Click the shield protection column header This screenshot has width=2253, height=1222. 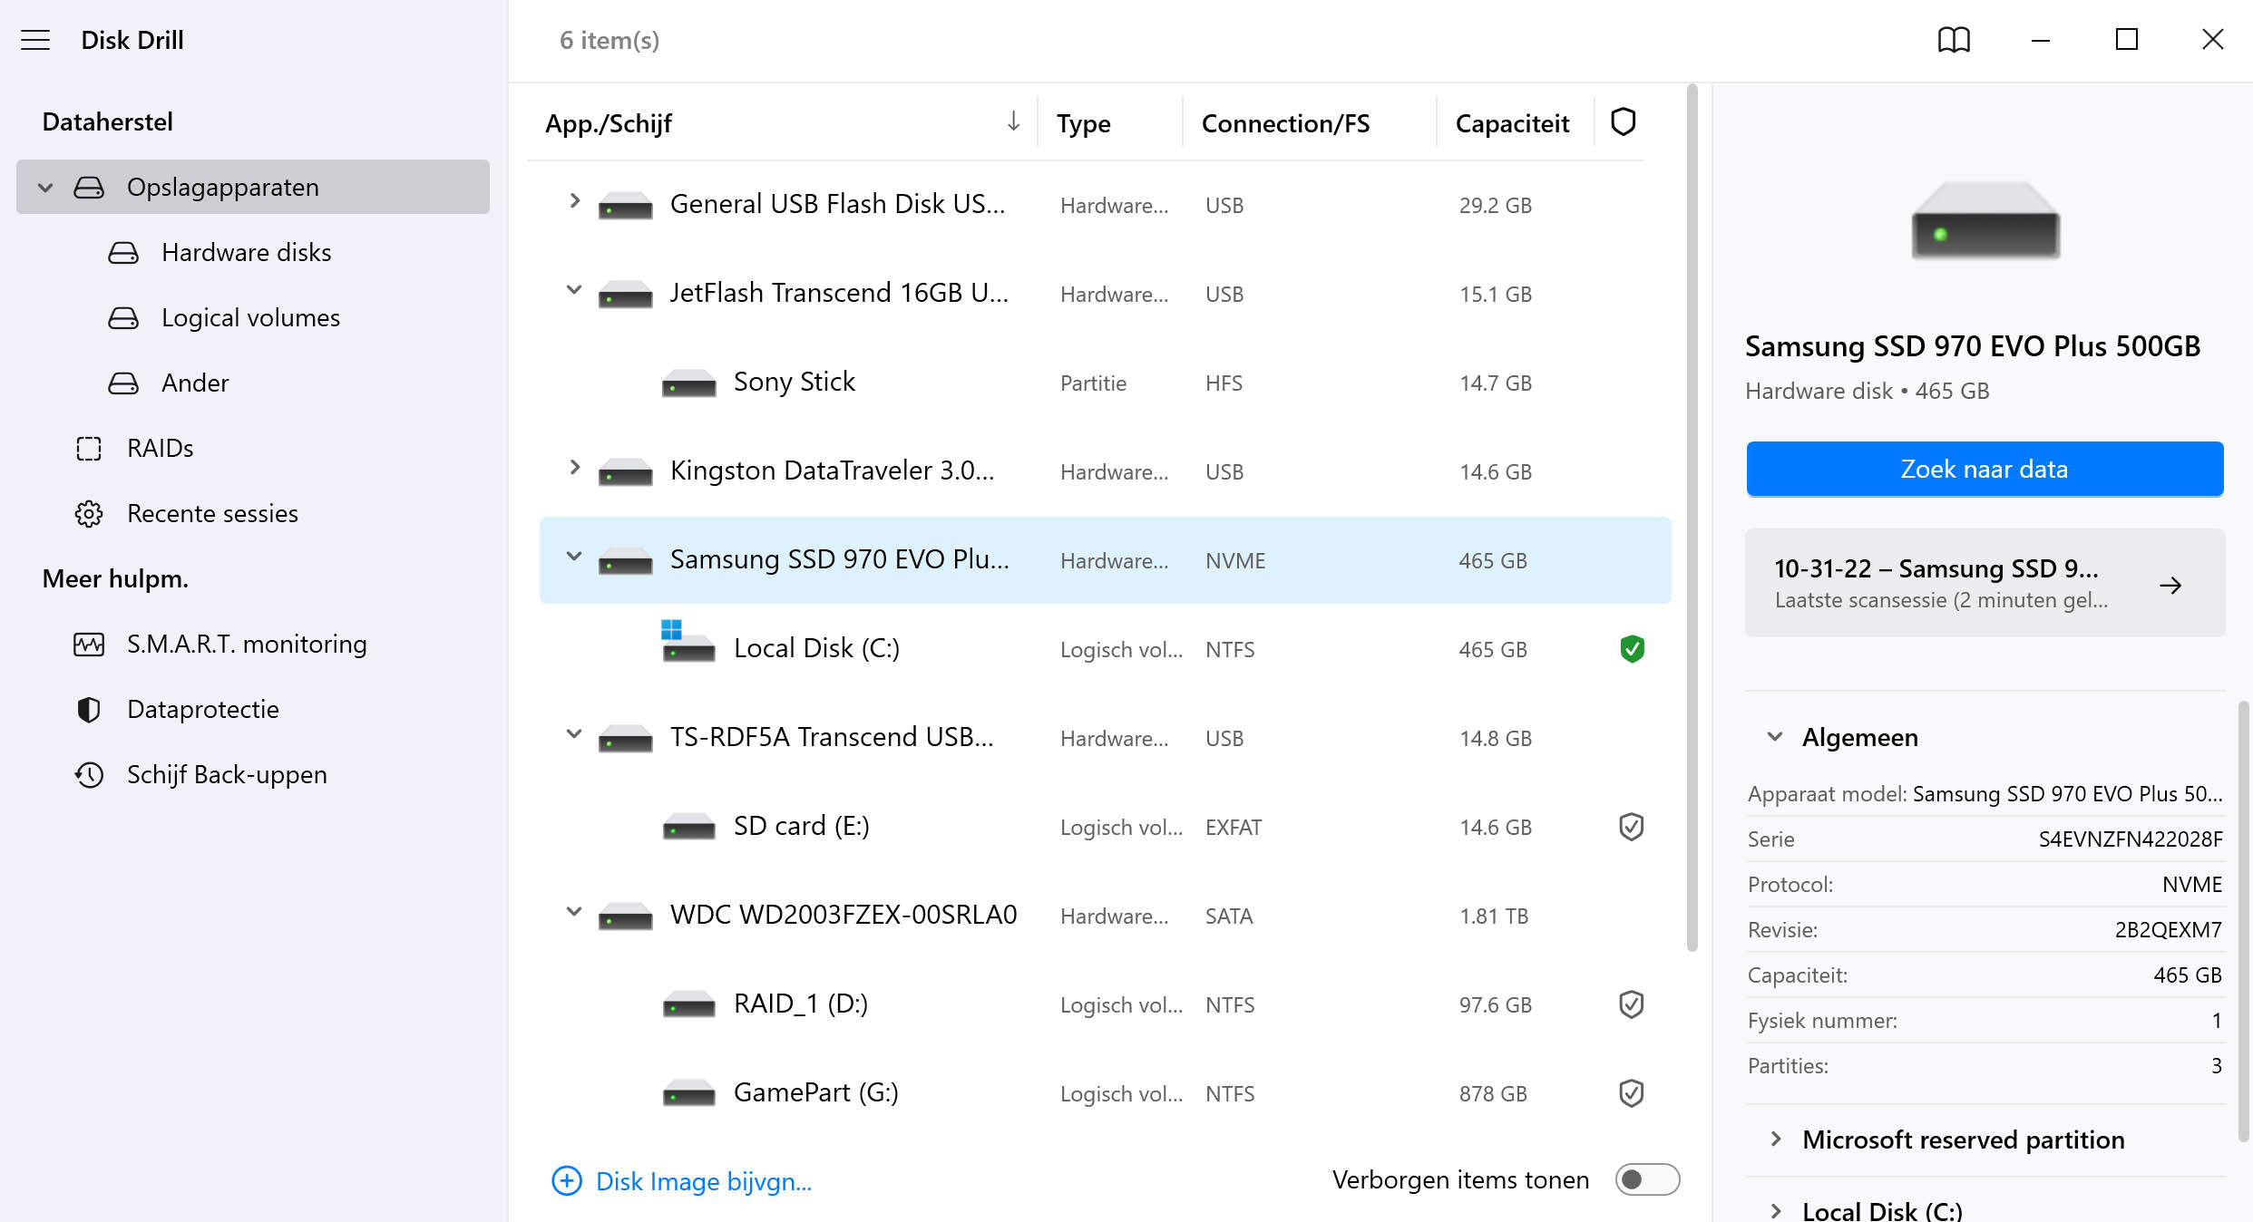(x=1623, y=121)
